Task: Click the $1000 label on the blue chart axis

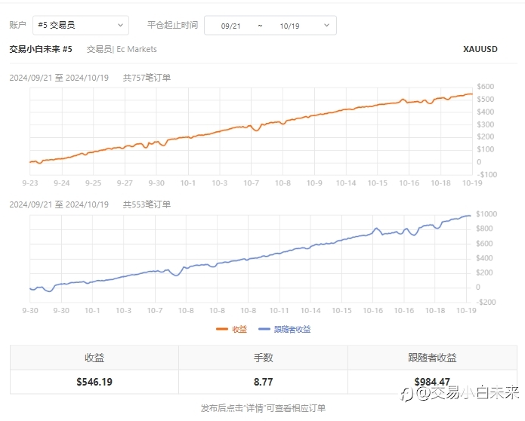Action: [486, 214]
